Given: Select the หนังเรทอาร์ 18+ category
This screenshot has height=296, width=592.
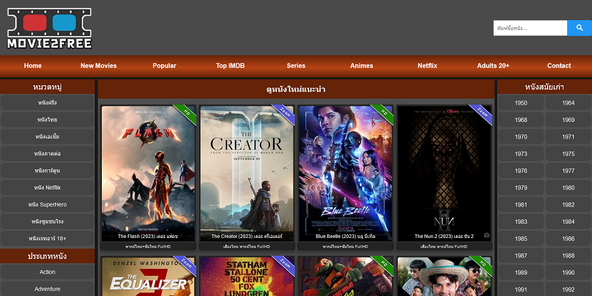Looking at the screenshot, I should click(47, 239).
